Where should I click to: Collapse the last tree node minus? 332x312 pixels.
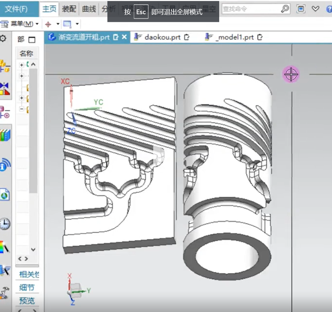point(21,109)
